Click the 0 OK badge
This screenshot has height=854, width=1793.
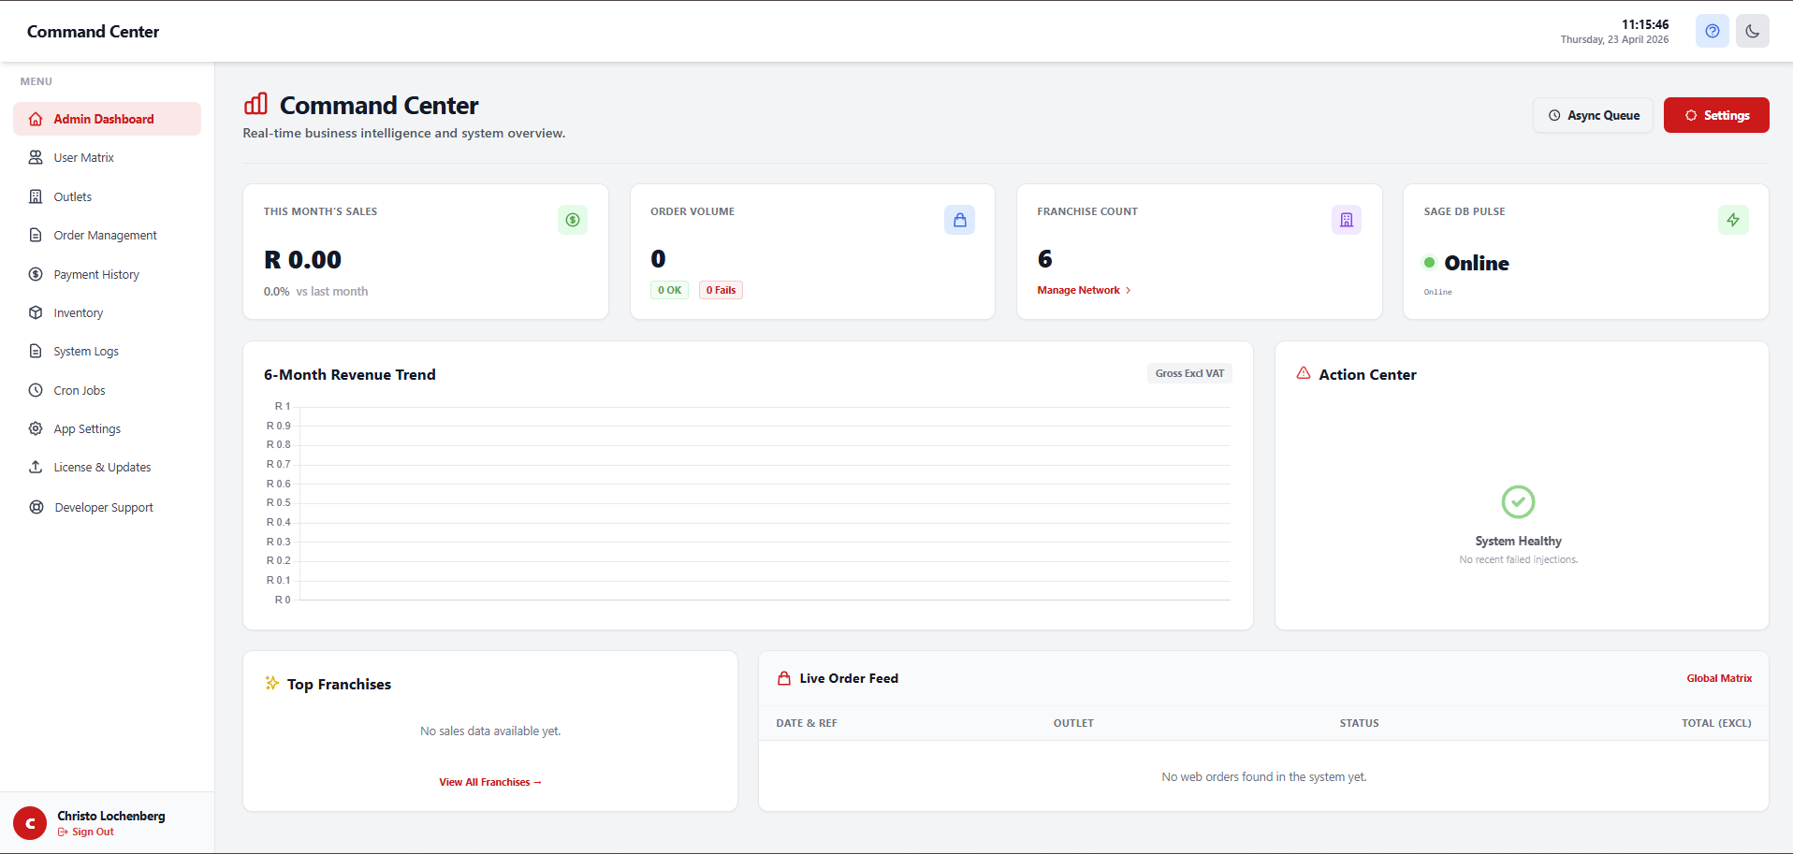[x=669, y=290]
